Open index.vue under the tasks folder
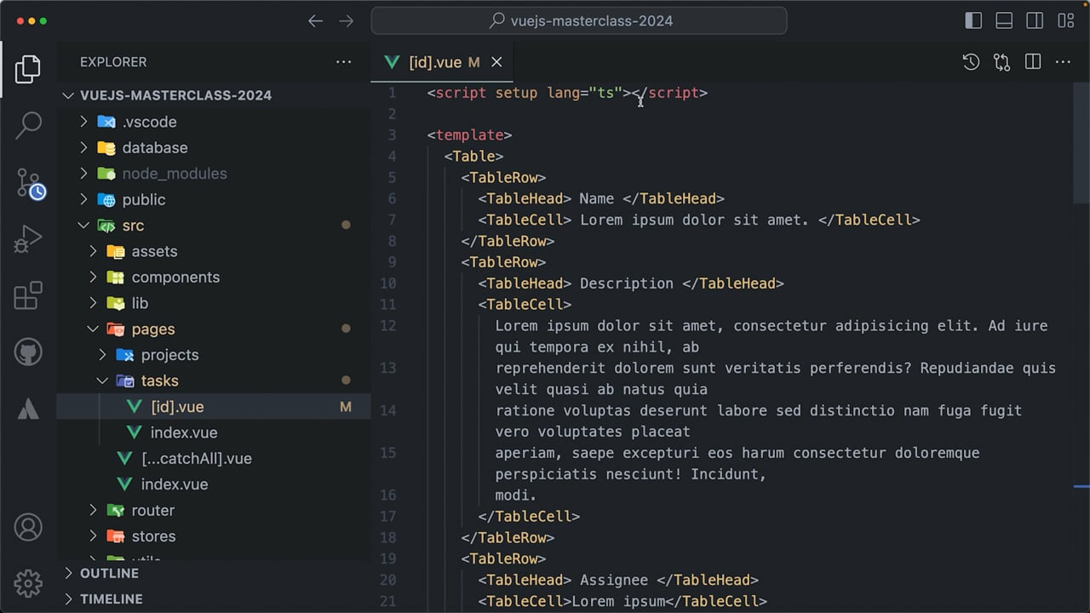Viewport: 1090px width, 613px height. tap(184, 433)
